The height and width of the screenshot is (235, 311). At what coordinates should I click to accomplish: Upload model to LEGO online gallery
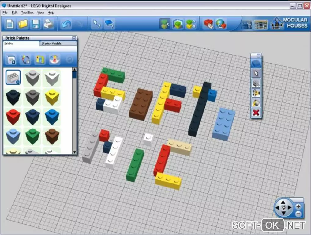[221, 24]
